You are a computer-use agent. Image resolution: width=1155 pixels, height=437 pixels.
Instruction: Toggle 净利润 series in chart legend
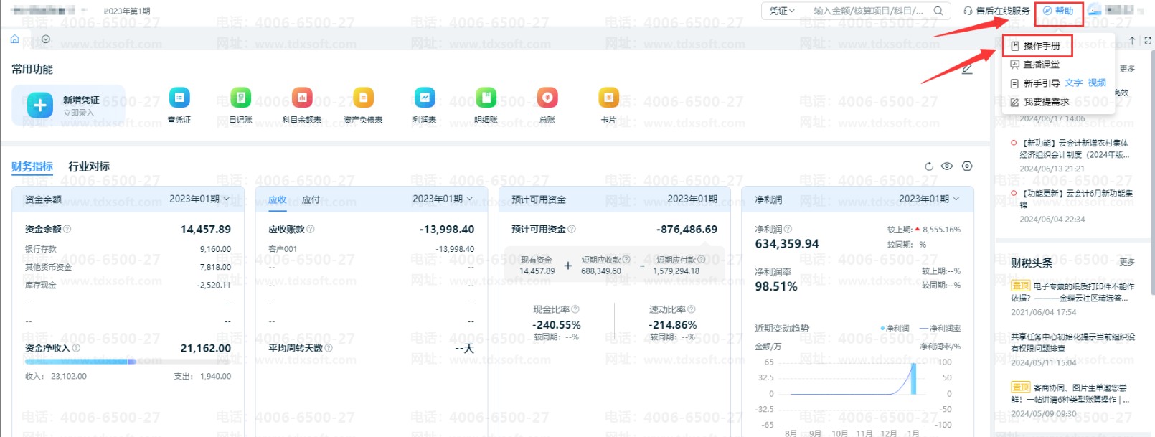(895, 328)
